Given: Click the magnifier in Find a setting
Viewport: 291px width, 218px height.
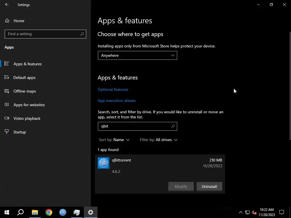Looking at the screenshot, I should tap(82, 34).
